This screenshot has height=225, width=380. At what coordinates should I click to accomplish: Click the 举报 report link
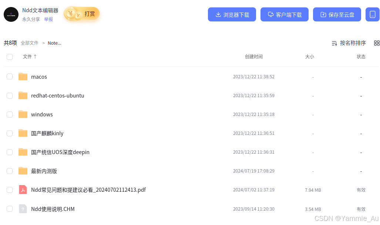click(48, 19)
